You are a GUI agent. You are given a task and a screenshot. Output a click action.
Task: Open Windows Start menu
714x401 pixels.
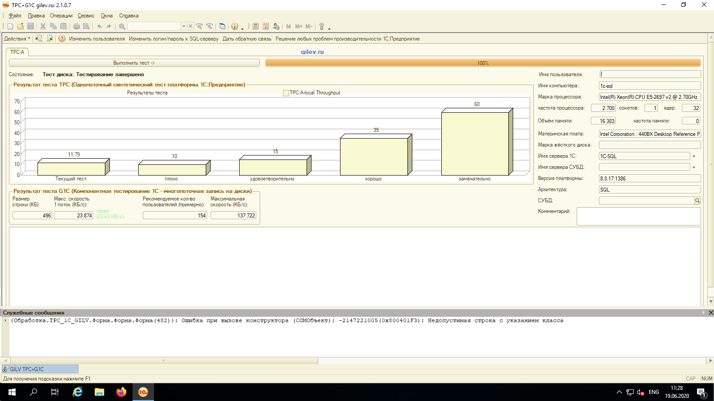[12, 392]
